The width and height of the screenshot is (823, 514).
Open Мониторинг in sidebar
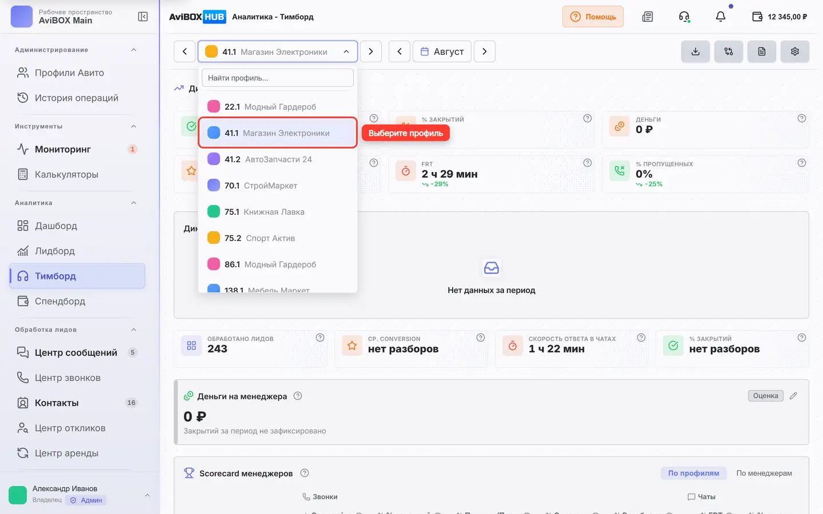click(77, 149)
